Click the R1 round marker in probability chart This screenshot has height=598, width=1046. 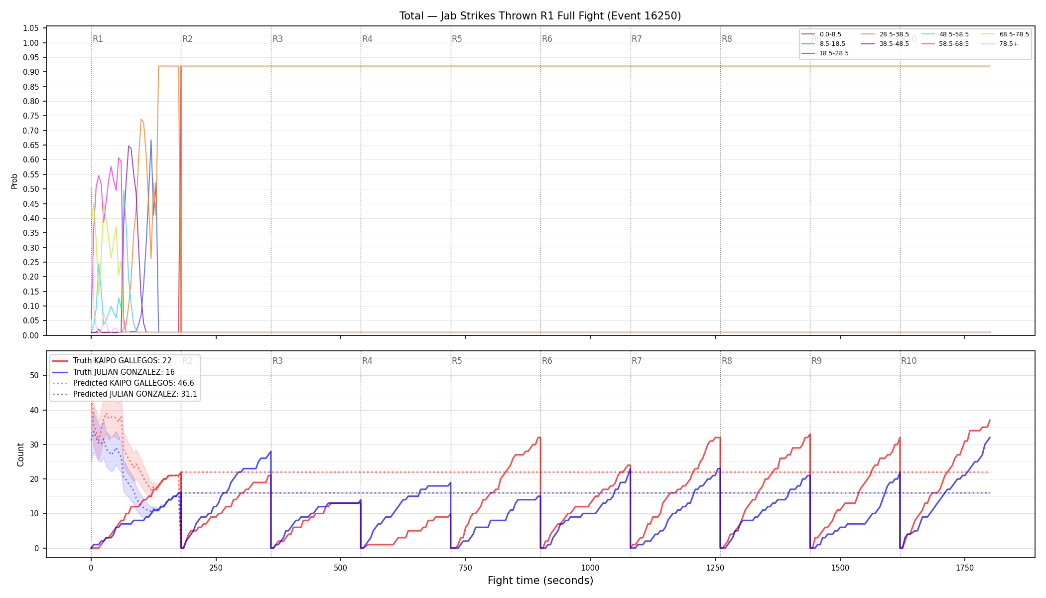pos(98,39)
